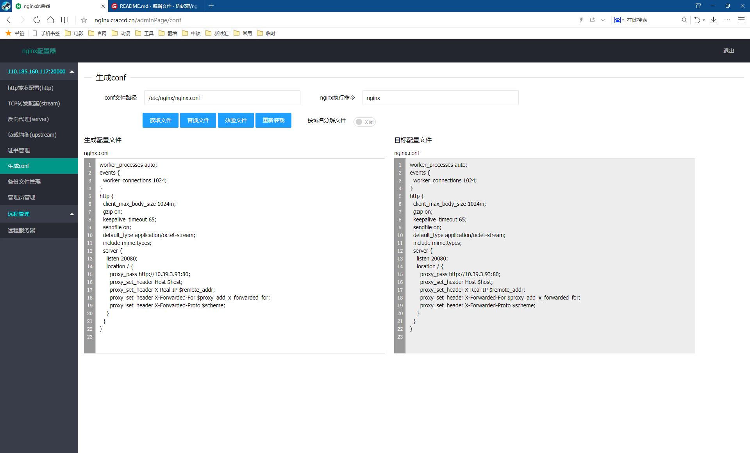Open 备份文件管理 in the sidebar
Image resolution: width=750 pixels, height=453 pixels.
click(39, 182)
